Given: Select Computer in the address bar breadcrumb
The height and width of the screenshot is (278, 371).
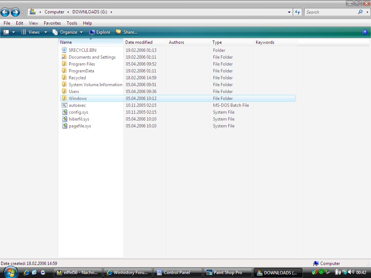Looking at the screenshot, I should (54, 12).
